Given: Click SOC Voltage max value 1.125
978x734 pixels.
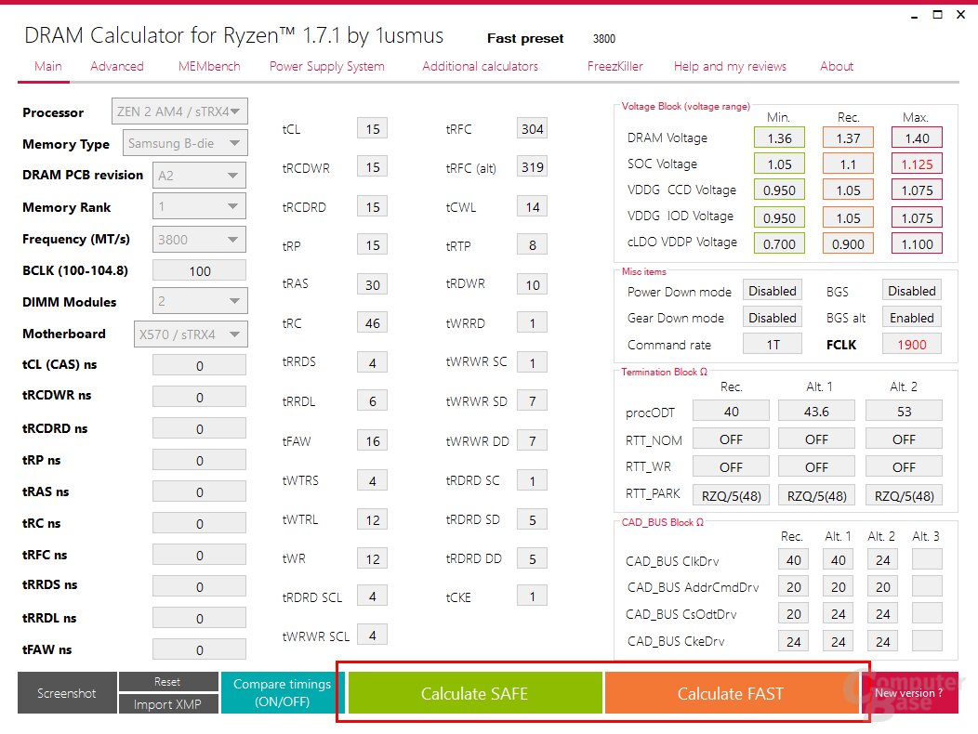Looking at the screenshot, I should (x=917, y=164).
